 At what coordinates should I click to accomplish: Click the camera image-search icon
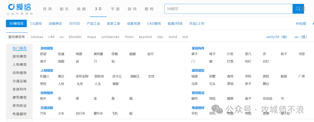point(303,9)
